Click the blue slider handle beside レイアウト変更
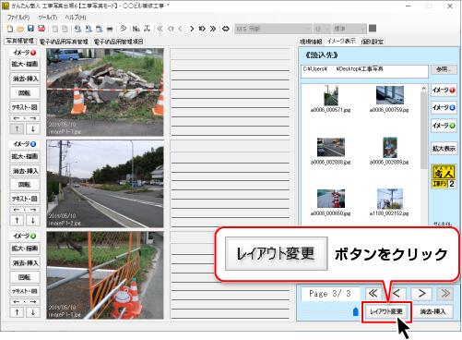 pos(356,311)
